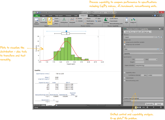This screenshot has height=120, width=165.
Task: Select the CUSUM chart tool
Action: [x=79, y=21]
